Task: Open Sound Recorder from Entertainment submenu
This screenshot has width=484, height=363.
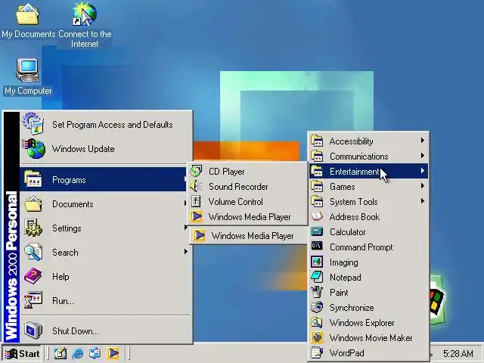Action: [x=247, y=187]
